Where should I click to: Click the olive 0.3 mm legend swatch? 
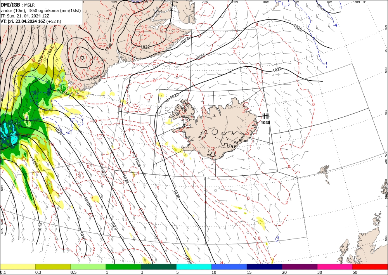coord(53,266)
